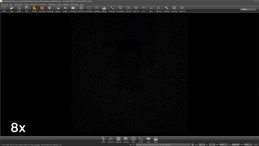
Task: Click the Show All icon
Action: pyautogui.click(x=129, y=9)
